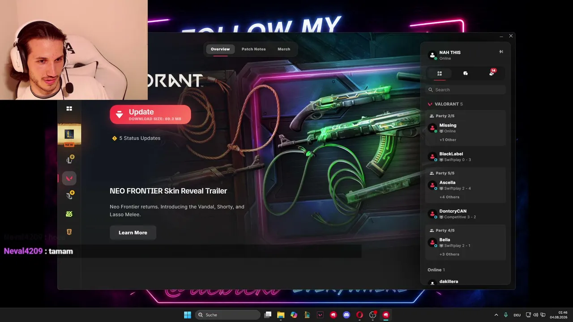Open League of Legends taskbar icon
The height and width of the screenshot is (322, 573).
coord(307,315)
